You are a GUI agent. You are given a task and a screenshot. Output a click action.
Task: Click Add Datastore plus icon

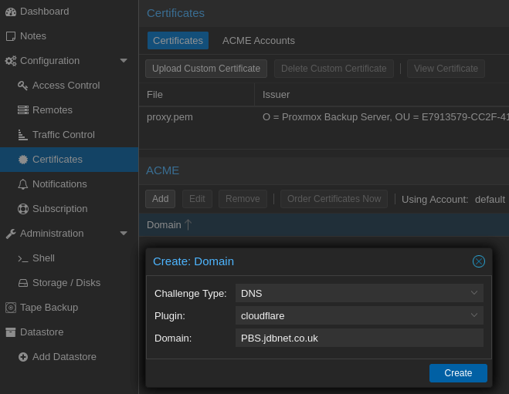click(x=23, y=357)
